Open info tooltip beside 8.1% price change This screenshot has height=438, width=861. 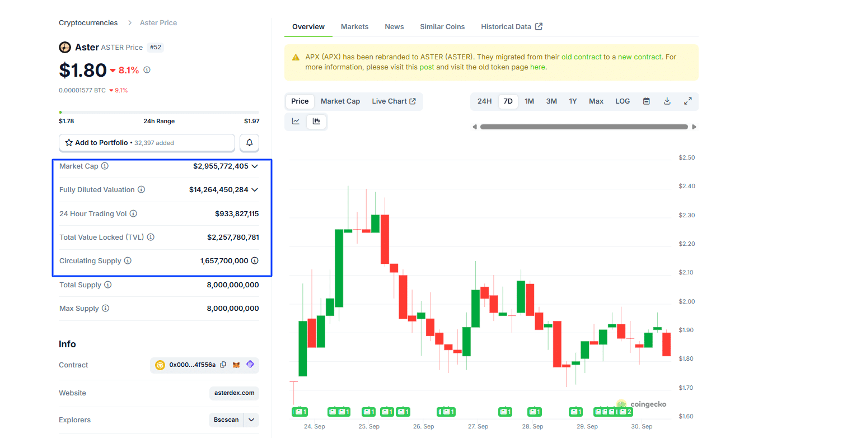coord(147,70)
